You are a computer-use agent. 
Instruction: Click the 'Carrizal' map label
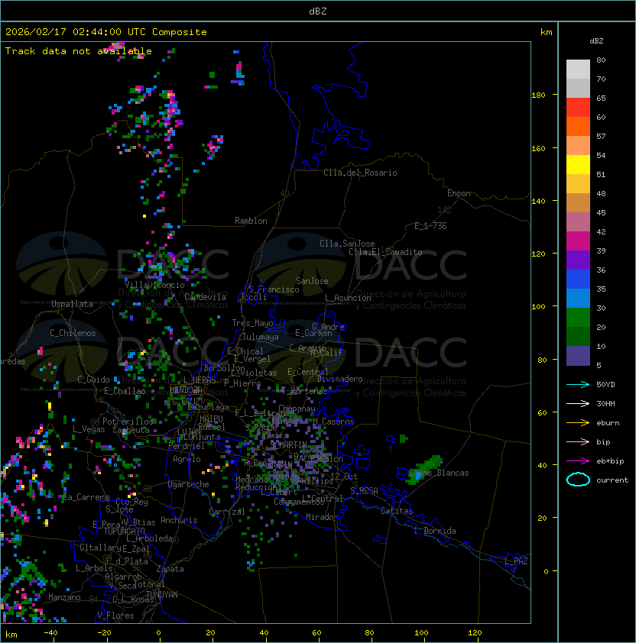pyautogui.click(x=227, y=512)
